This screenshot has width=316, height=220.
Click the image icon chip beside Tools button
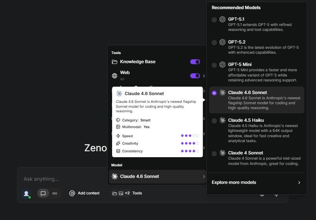pyautogui.click(x=121, y=193)
